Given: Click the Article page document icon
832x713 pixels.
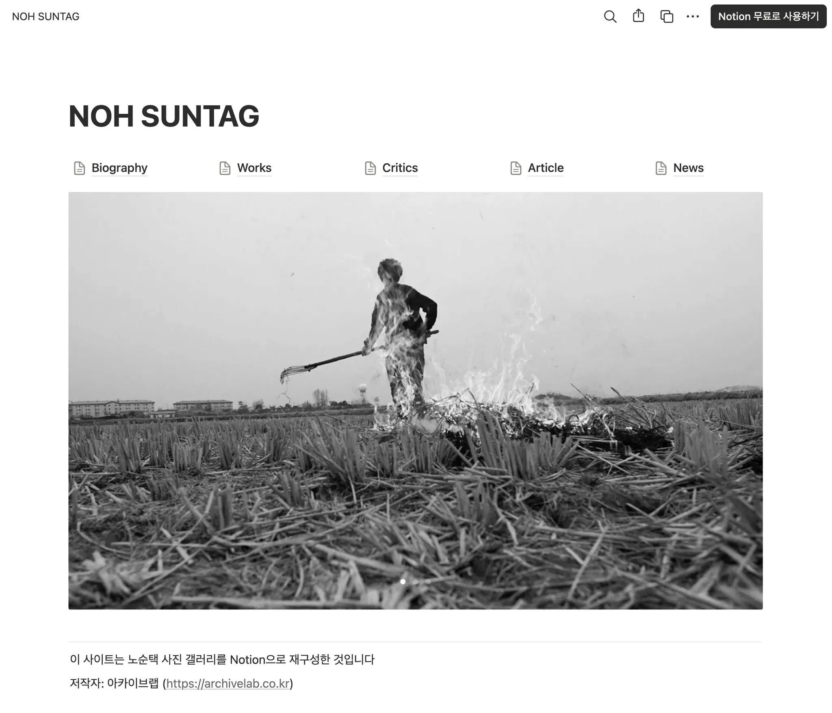Looking at the screenshot, I should coord(516,168).
